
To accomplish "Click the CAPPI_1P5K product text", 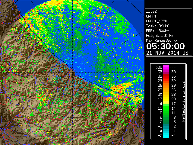I will [x=157, y=21].
